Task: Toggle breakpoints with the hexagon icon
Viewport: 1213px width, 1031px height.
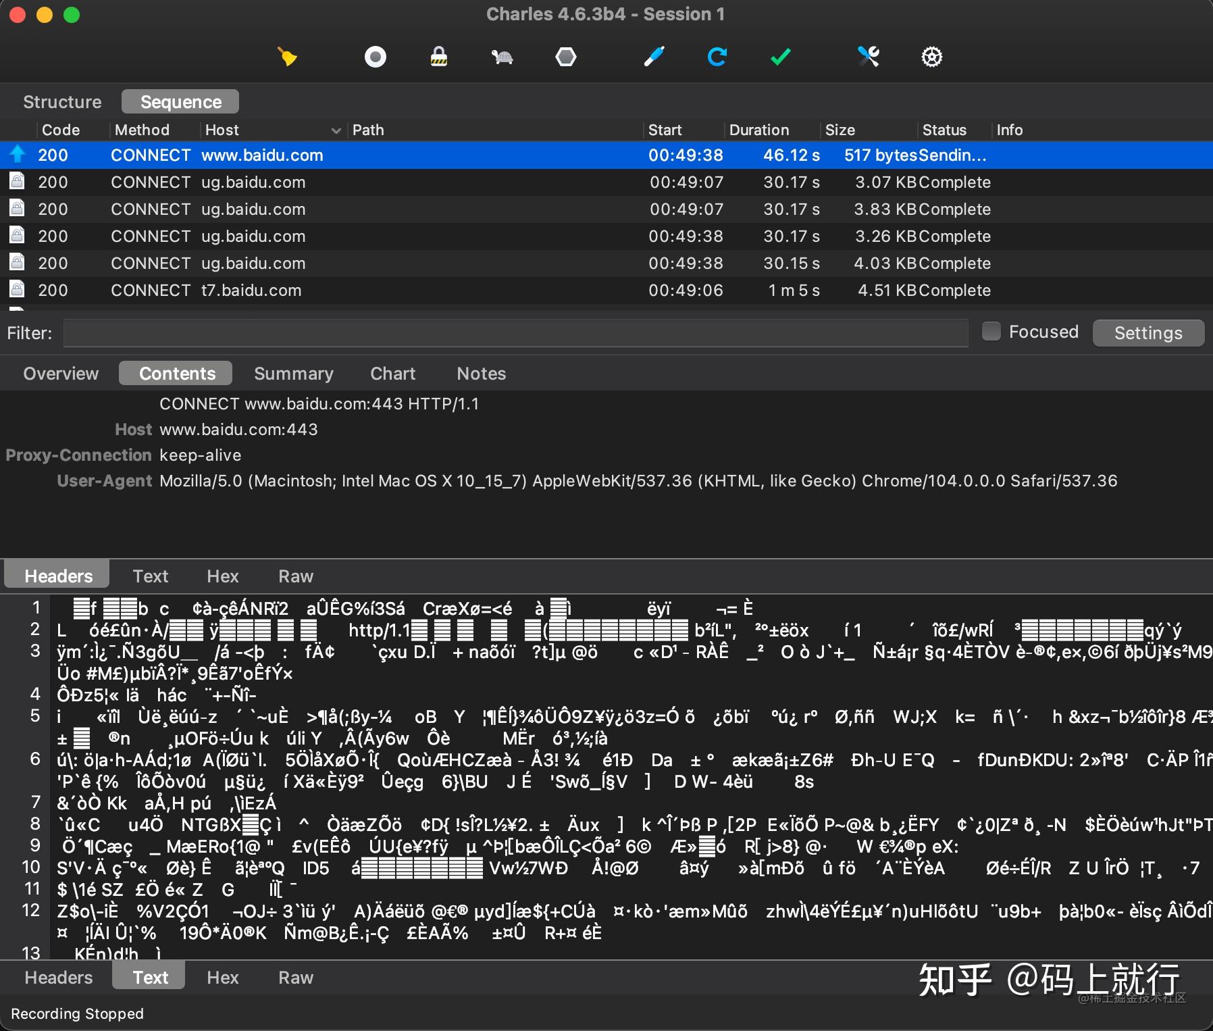Action: click(x=566, y=57)
